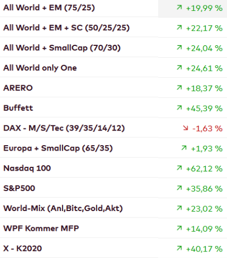This screenshot has height=258, width=227.
Task: Click the up arrow in the Buffett row
Action: click(x=179, y=107)
